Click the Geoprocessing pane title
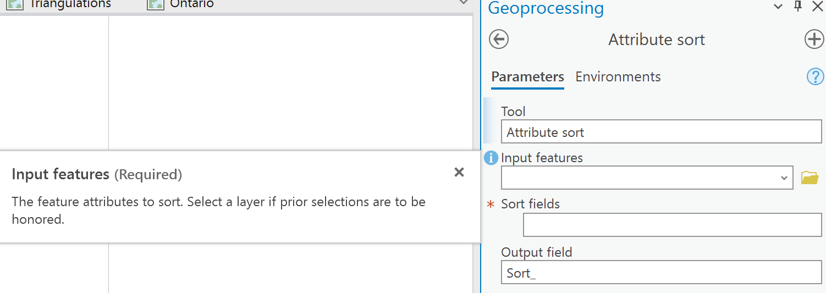The width and height of the screenshot is (826, 293). tap(546, 8)
